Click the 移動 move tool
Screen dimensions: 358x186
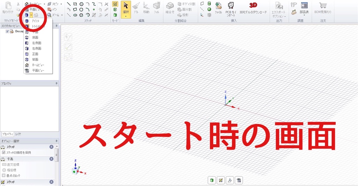point(146,8)
